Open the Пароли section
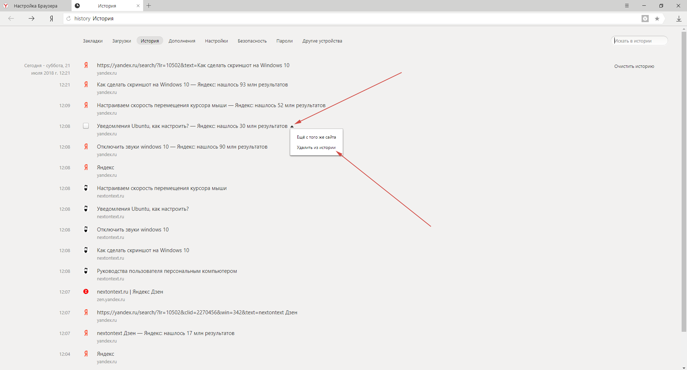 click(284, 41)
